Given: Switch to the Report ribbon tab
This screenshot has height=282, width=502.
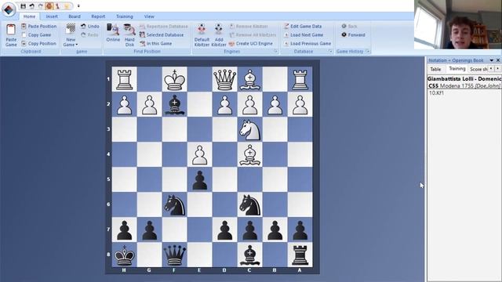Looking at the screenshot, I should point(98,16).
